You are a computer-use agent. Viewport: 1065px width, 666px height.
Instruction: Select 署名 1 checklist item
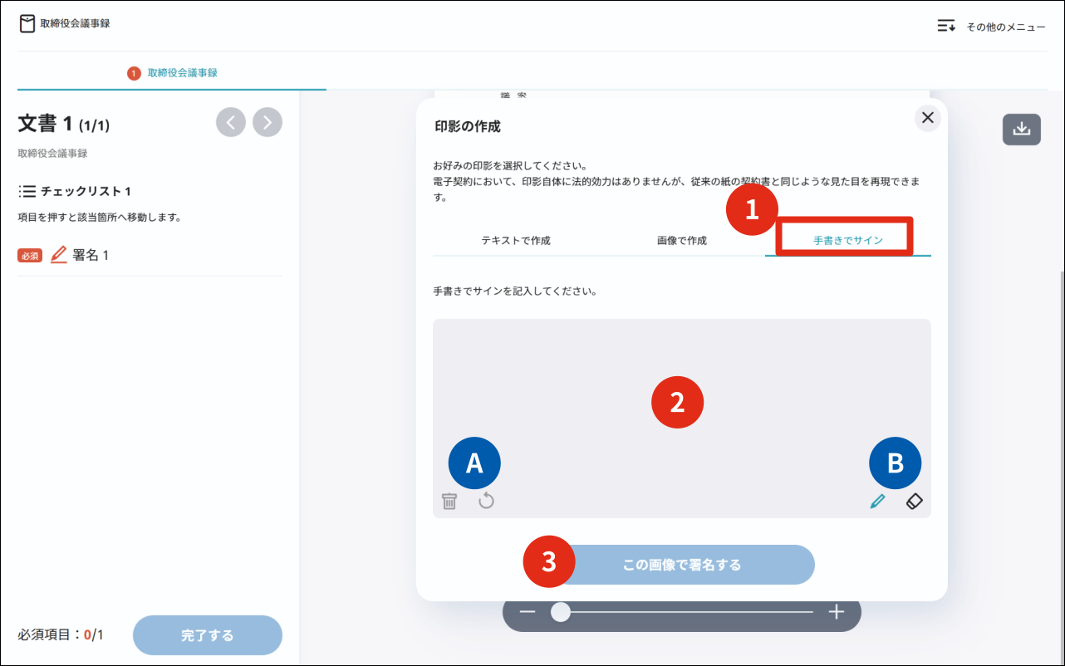coord(90,255)
